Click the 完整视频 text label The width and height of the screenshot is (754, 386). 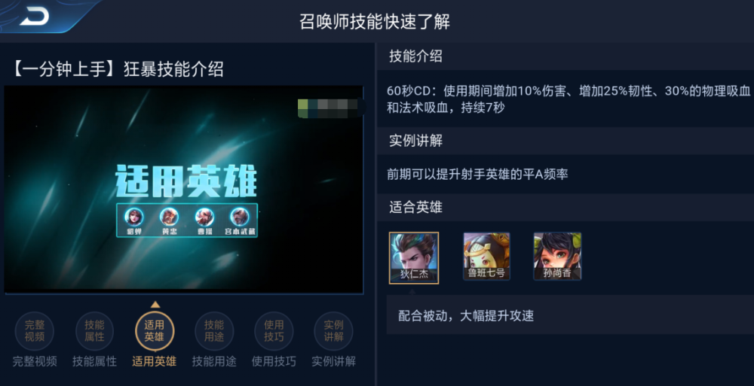(x=35, y=361)
